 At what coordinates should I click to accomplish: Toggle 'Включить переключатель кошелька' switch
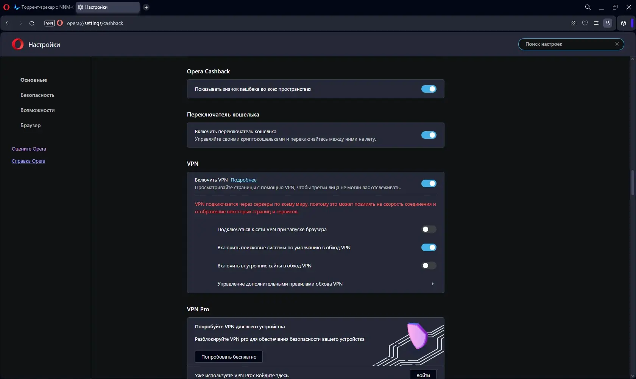(429, 135)
